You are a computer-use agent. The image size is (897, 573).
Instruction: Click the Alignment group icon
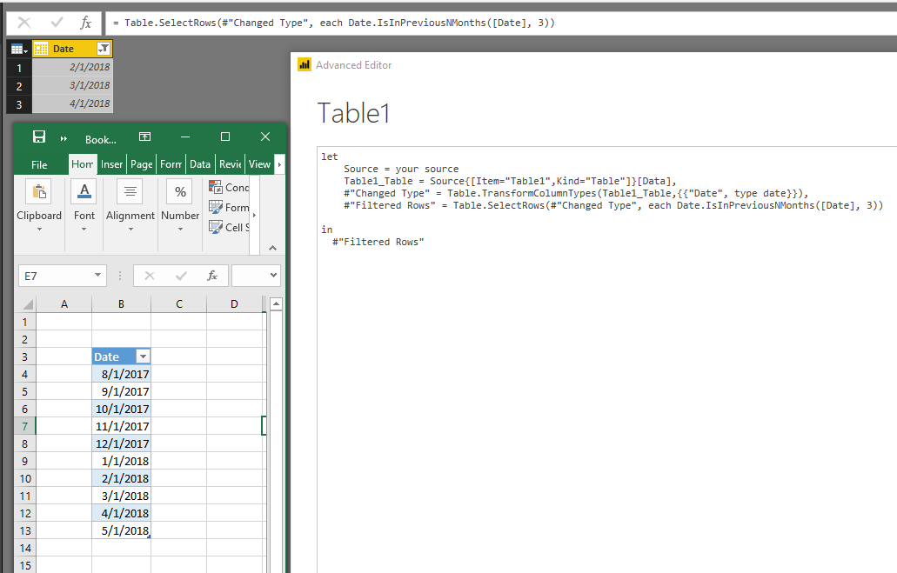point(130,191)
